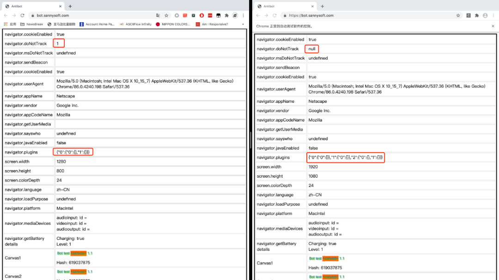Click the dark blue square extension icon
Image resolution: width=499 pixels, height=280 pixels.
(193, 15)
